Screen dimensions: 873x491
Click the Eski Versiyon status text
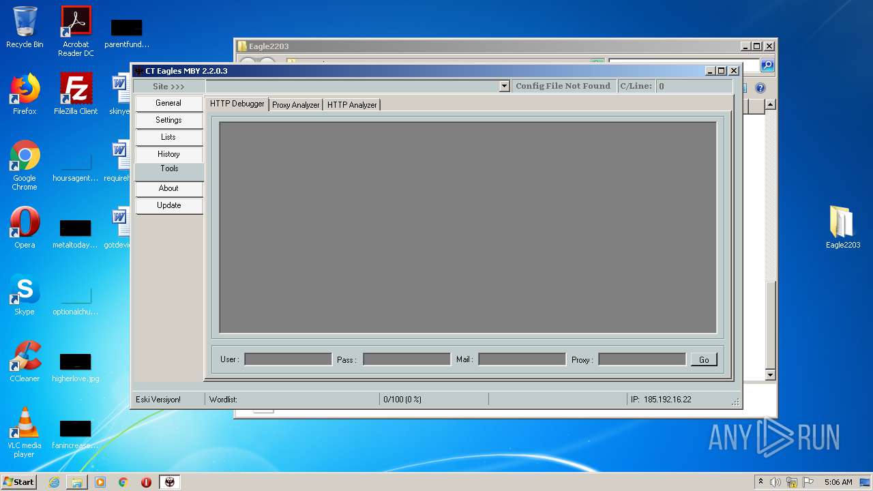pos(158,400)
